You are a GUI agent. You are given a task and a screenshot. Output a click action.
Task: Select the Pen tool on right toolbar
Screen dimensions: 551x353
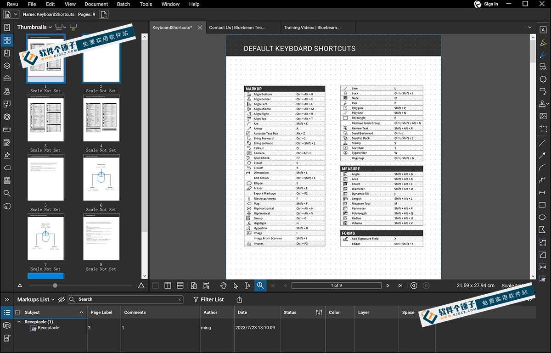coord(543,54)
